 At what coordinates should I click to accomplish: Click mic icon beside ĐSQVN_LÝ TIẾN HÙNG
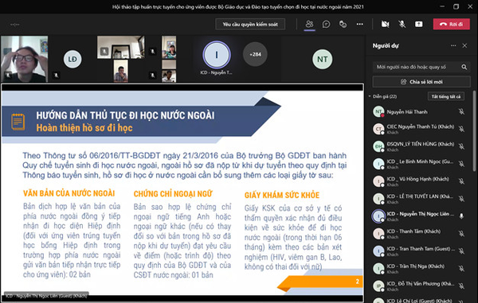tap(461, 146)
